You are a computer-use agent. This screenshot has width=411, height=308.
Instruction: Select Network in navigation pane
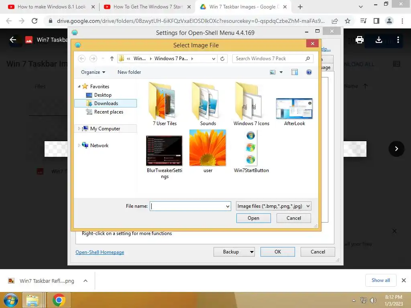99,145
